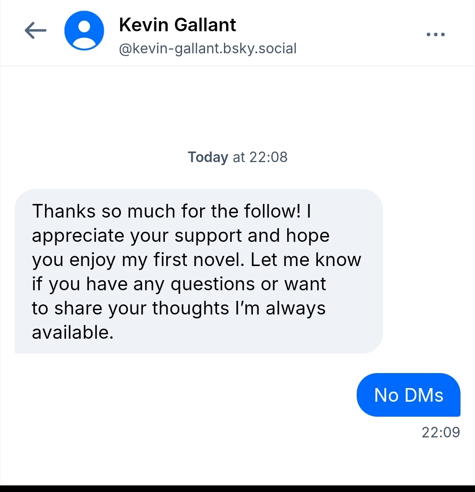Click the "Today at 22:08" date separator

237,157
